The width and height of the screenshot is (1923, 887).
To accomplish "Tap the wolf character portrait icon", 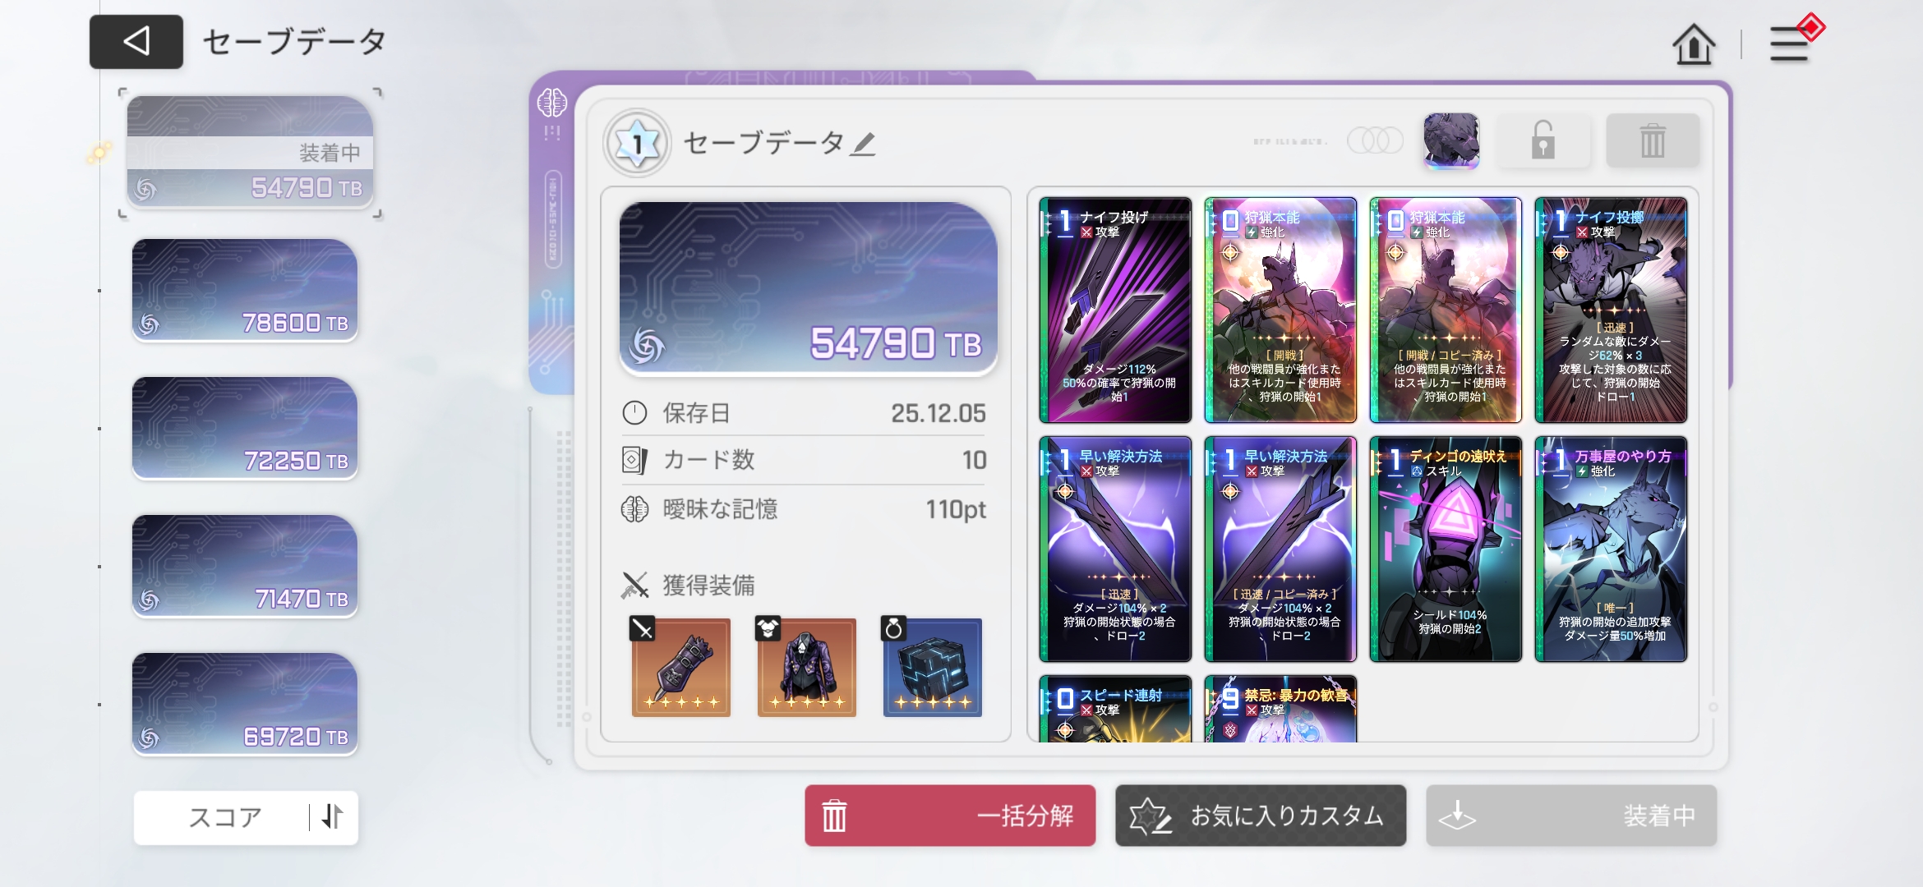I will coord(1451,141).
